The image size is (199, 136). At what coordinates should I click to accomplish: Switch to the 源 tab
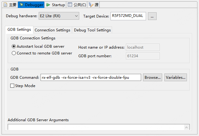(x=93, y=5)
